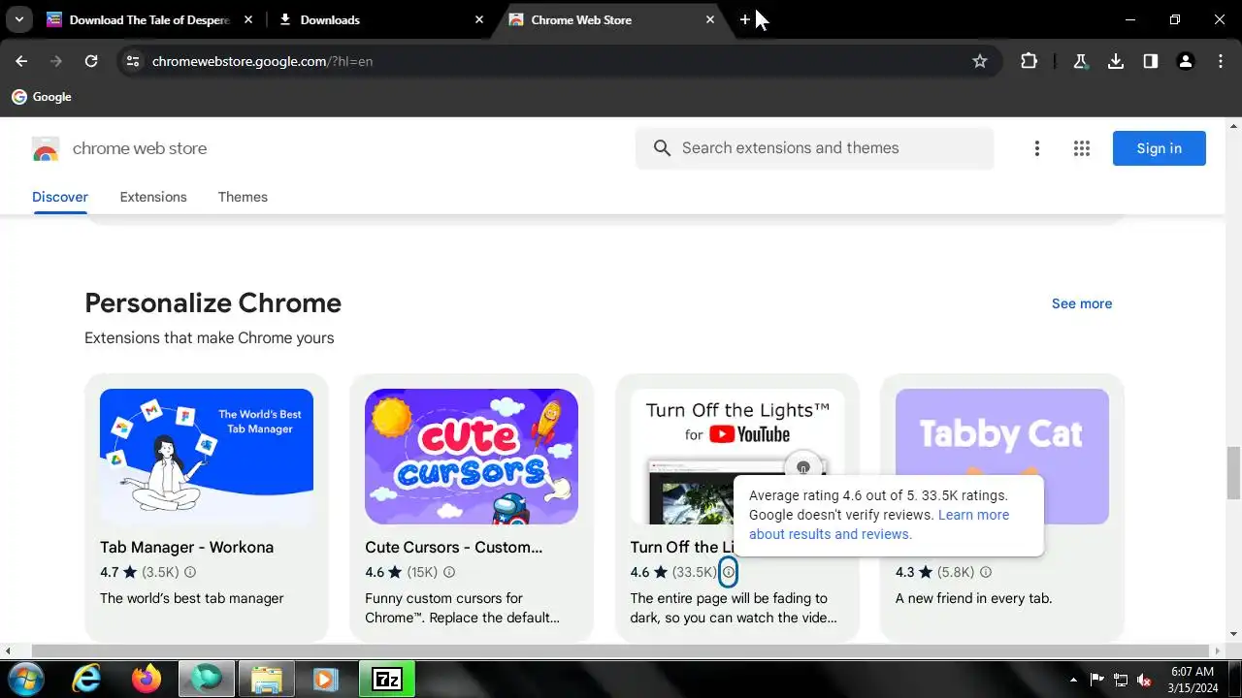
Task: Click the page scroll down arrow
Action: (1233, 634)
